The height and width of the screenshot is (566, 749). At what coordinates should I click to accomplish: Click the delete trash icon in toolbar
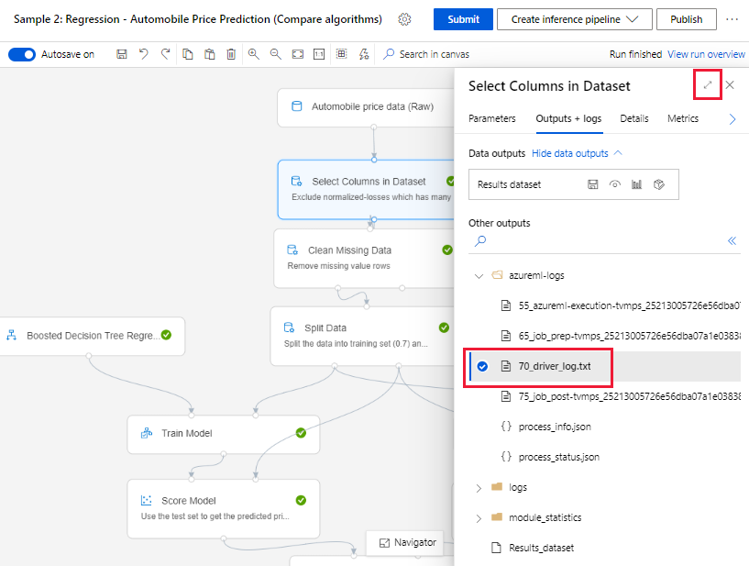(231, 54)
